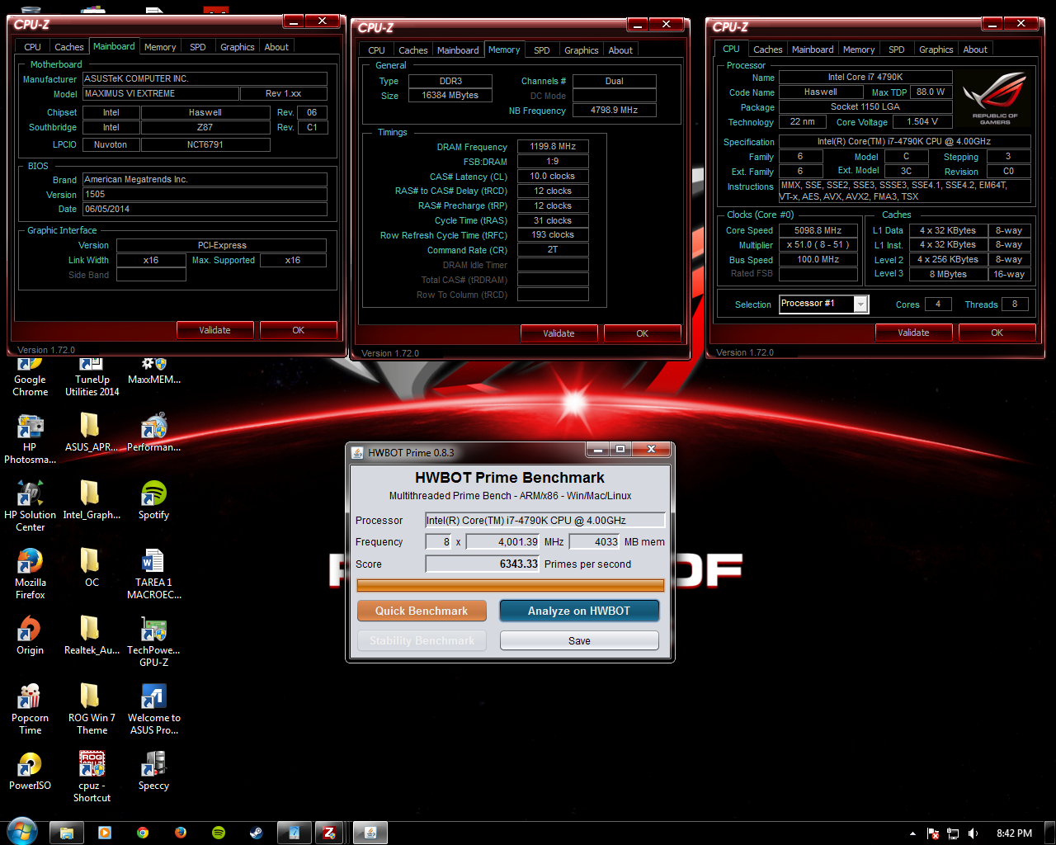Click Multiplier value x 51.0
This screenshot has width=1056, height=845.
pos(818,245)
